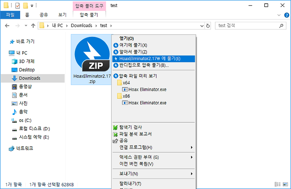The width and height of the screenshot is (291, 189).
Task: Switch to the 보기 ribbon tab
Action: point(62,15)
